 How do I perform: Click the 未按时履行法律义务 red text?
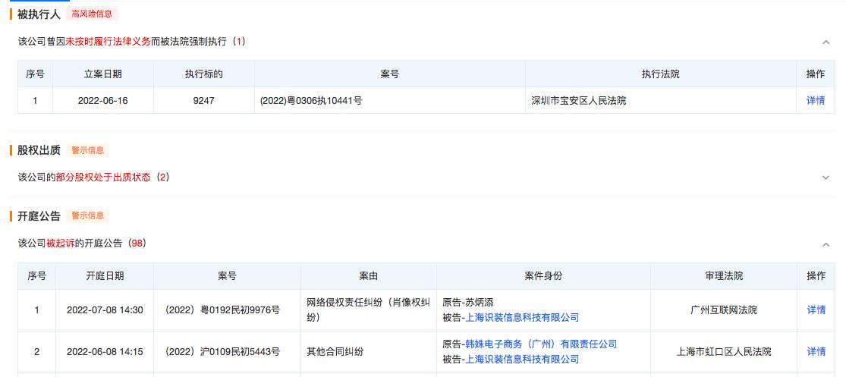[108, 42]
